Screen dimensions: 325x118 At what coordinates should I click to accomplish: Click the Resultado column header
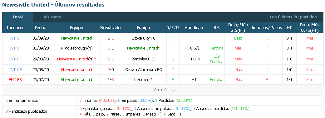[111, 27]
